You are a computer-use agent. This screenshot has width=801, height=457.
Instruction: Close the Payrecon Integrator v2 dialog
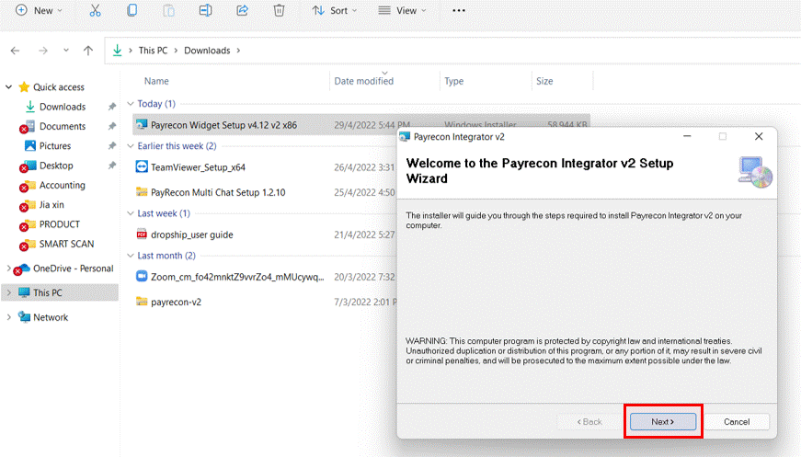[759, 136]
